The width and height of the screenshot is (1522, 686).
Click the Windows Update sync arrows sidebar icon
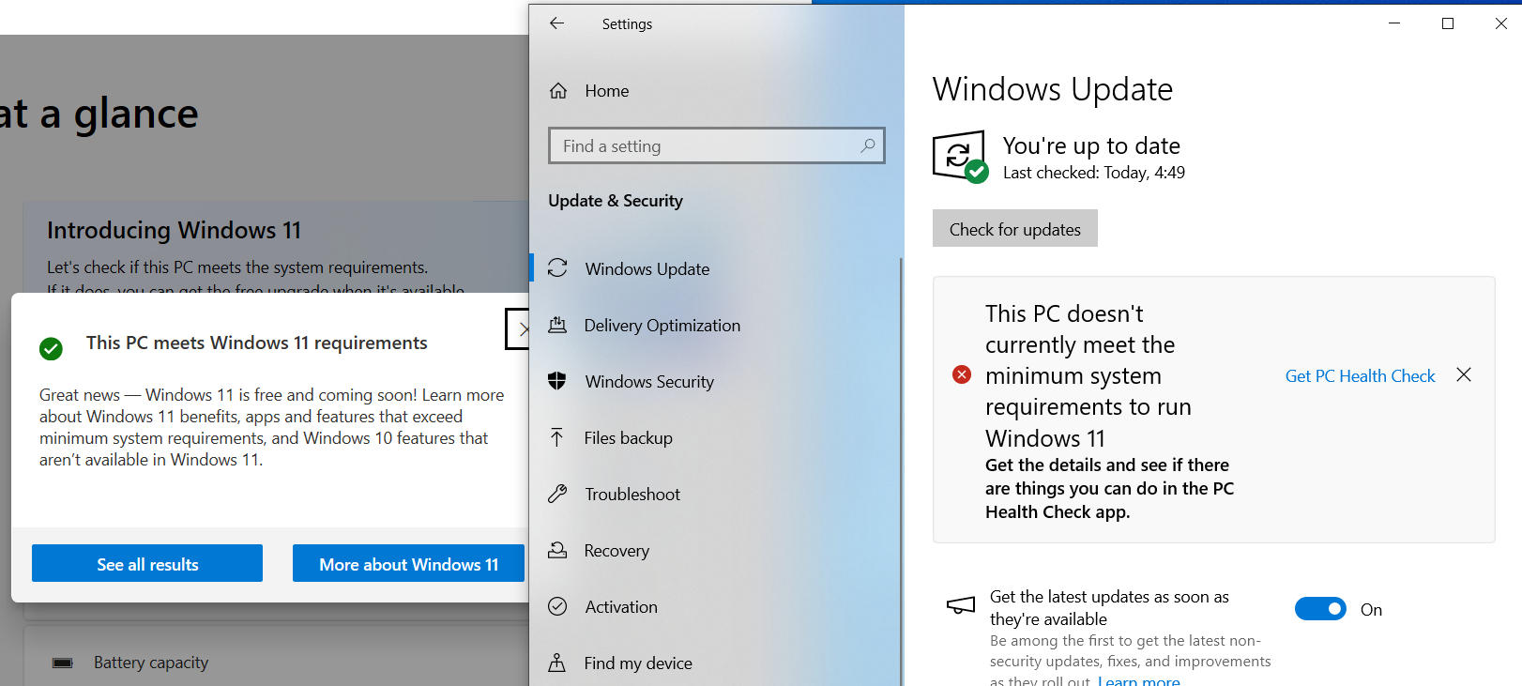[557, 268]
